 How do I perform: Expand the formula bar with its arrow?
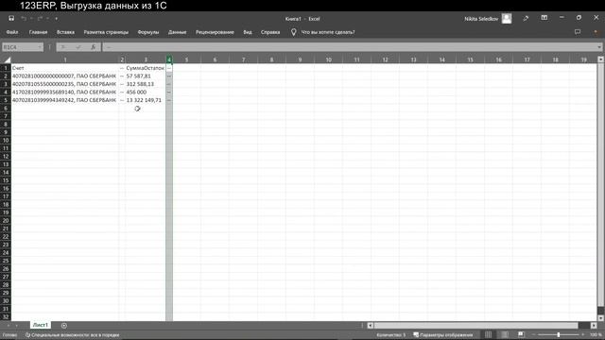[599, 47]
